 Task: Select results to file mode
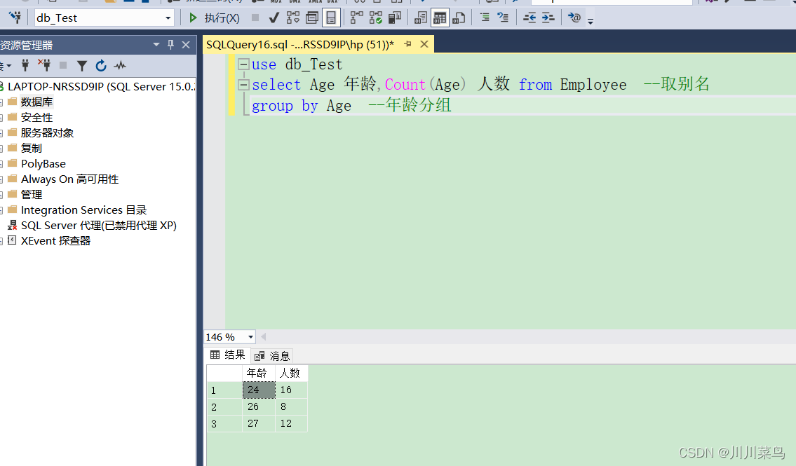[x=459, y=18]
